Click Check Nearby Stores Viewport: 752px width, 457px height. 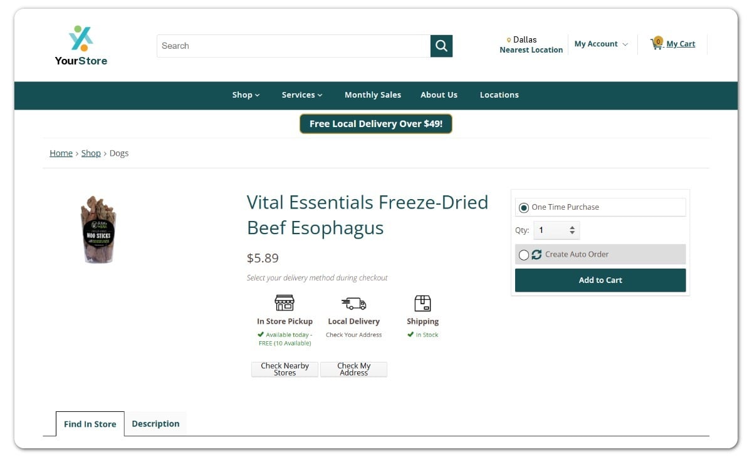click(x=285, y=369)
